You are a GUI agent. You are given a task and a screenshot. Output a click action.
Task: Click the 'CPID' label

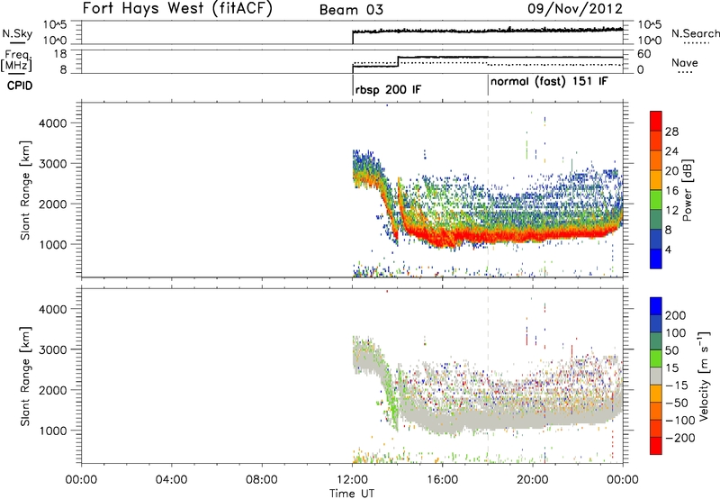(20, 86)
